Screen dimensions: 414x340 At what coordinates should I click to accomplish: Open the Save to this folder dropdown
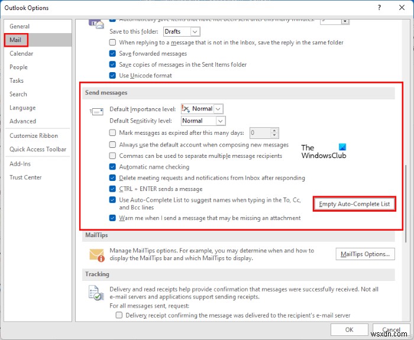195,32
